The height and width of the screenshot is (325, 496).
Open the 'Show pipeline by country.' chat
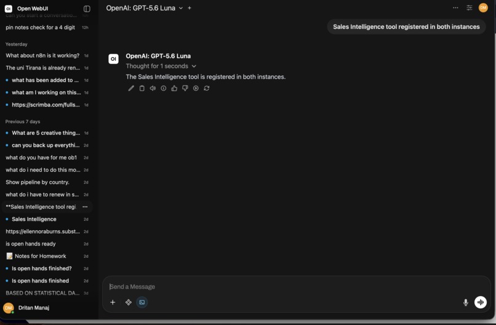[x=47, y=182]
